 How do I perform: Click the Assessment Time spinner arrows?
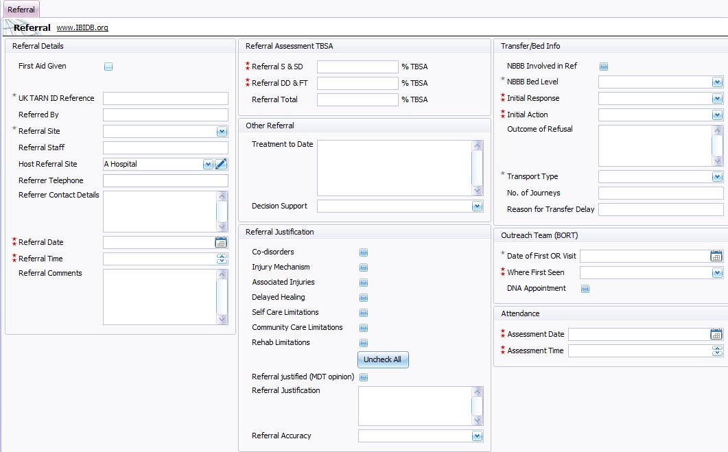point(717,350)
